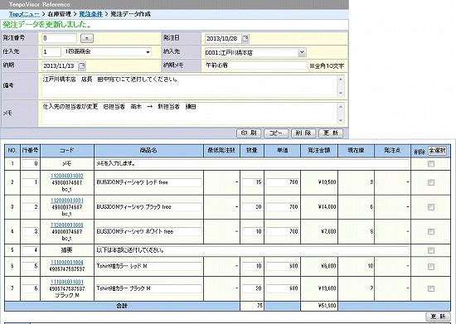Edit quantity 15 for BUSICON レッド free

(252, 182)
